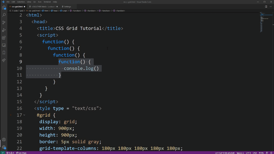Open the Selection menu
This screenshot has height=154, width=274.
(x=21, y=2)
